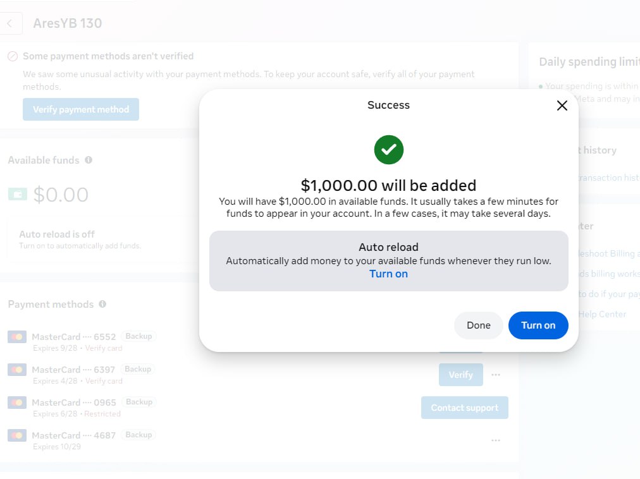Open the Help Center link
This screenshot has width=640, height=479.
tap(603, 314)
